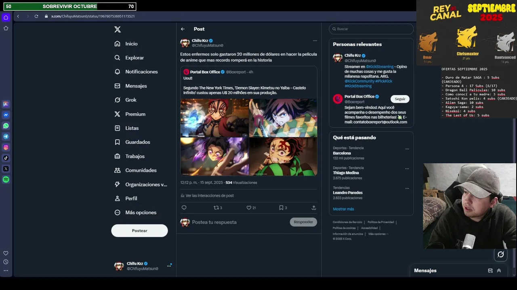Open TikTok in the browser sidebar
The image size is (517, 290).
click(x=6, y=158)
